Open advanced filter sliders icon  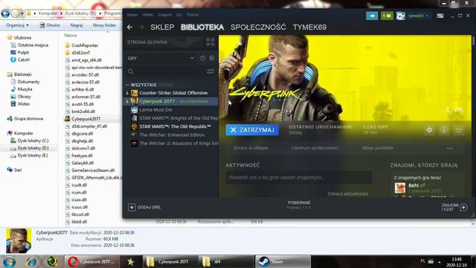[x=210, y=71]
